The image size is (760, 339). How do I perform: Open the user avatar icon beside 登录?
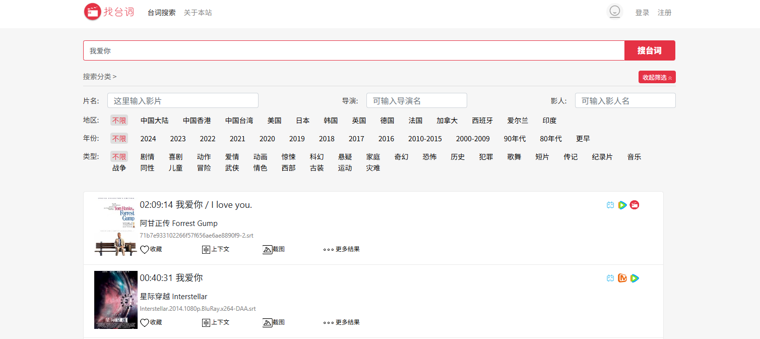[614, 12]
